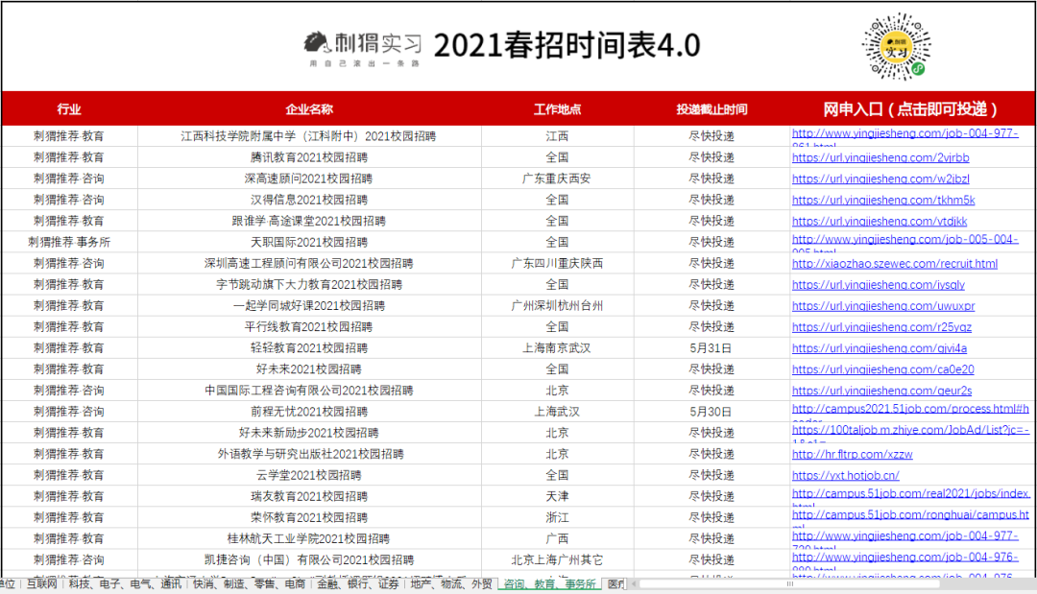Select the 企业名称 column header
Viewport: 1037px width, 594px height.
tap(309, 109)
